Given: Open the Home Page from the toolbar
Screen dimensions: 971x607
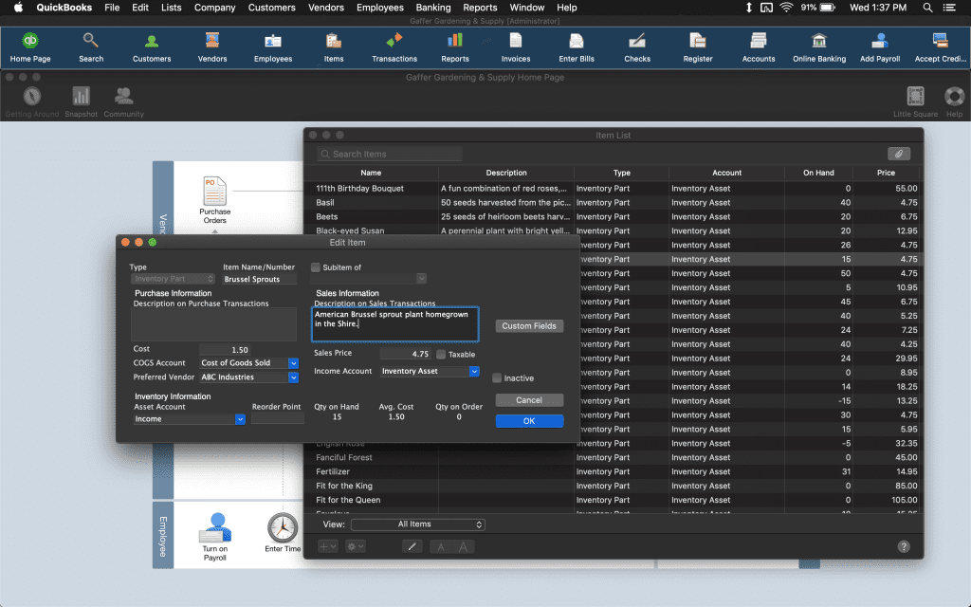Looking at the screenshot, I should [29, 47].
